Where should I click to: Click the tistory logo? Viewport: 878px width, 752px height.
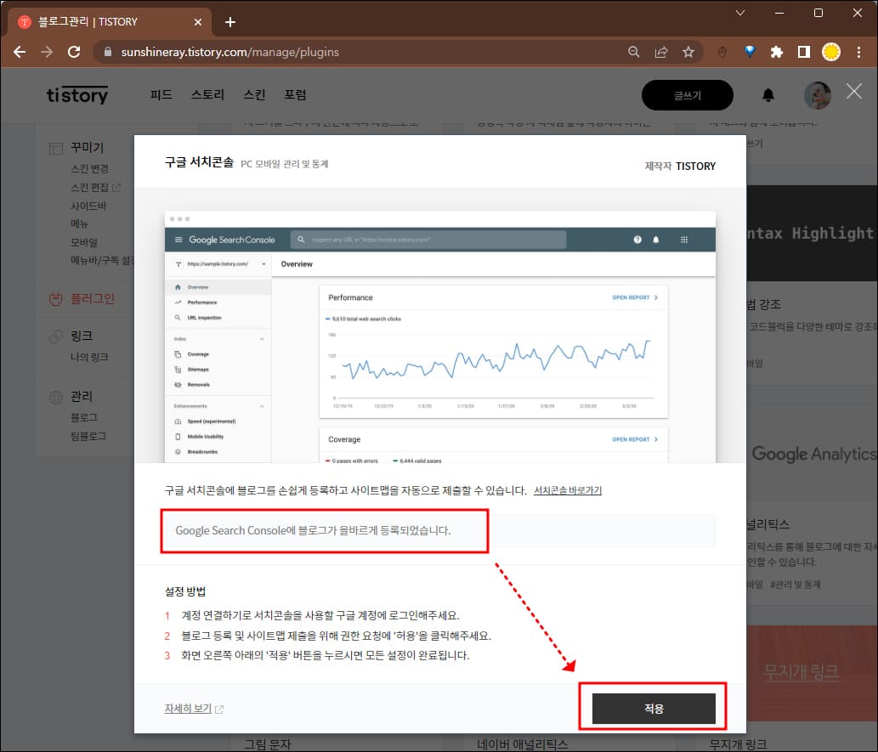tap(77, 95)
